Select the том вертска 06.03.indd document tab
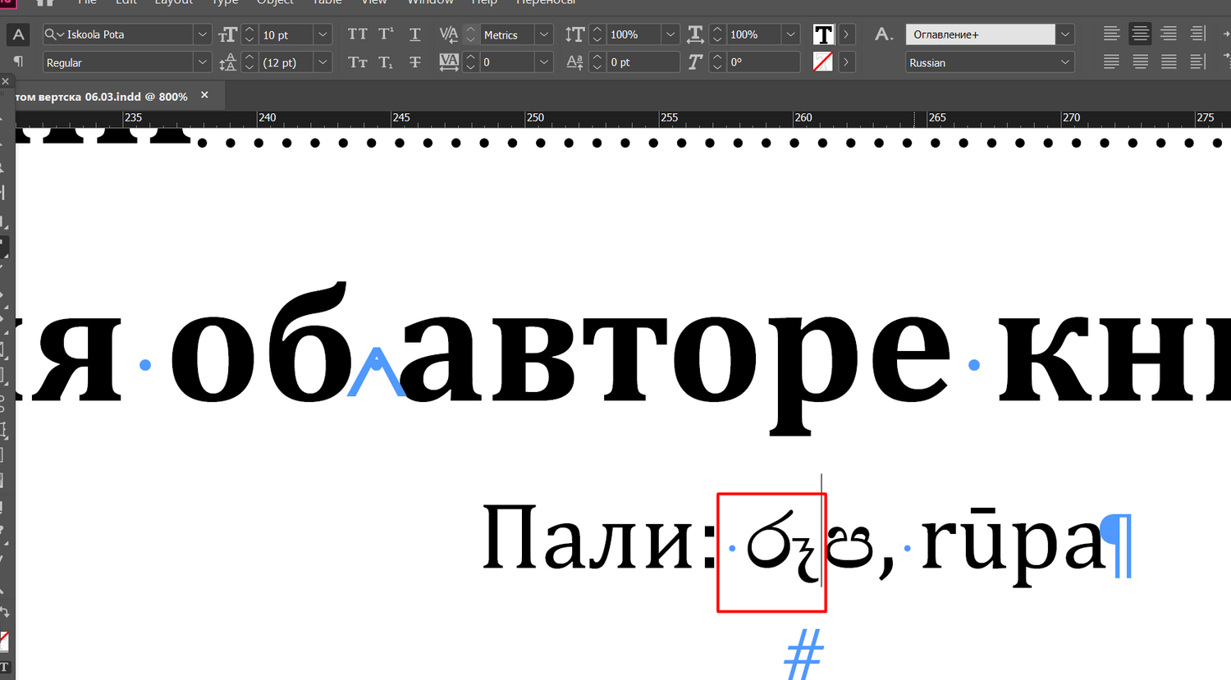 point(102,97)
